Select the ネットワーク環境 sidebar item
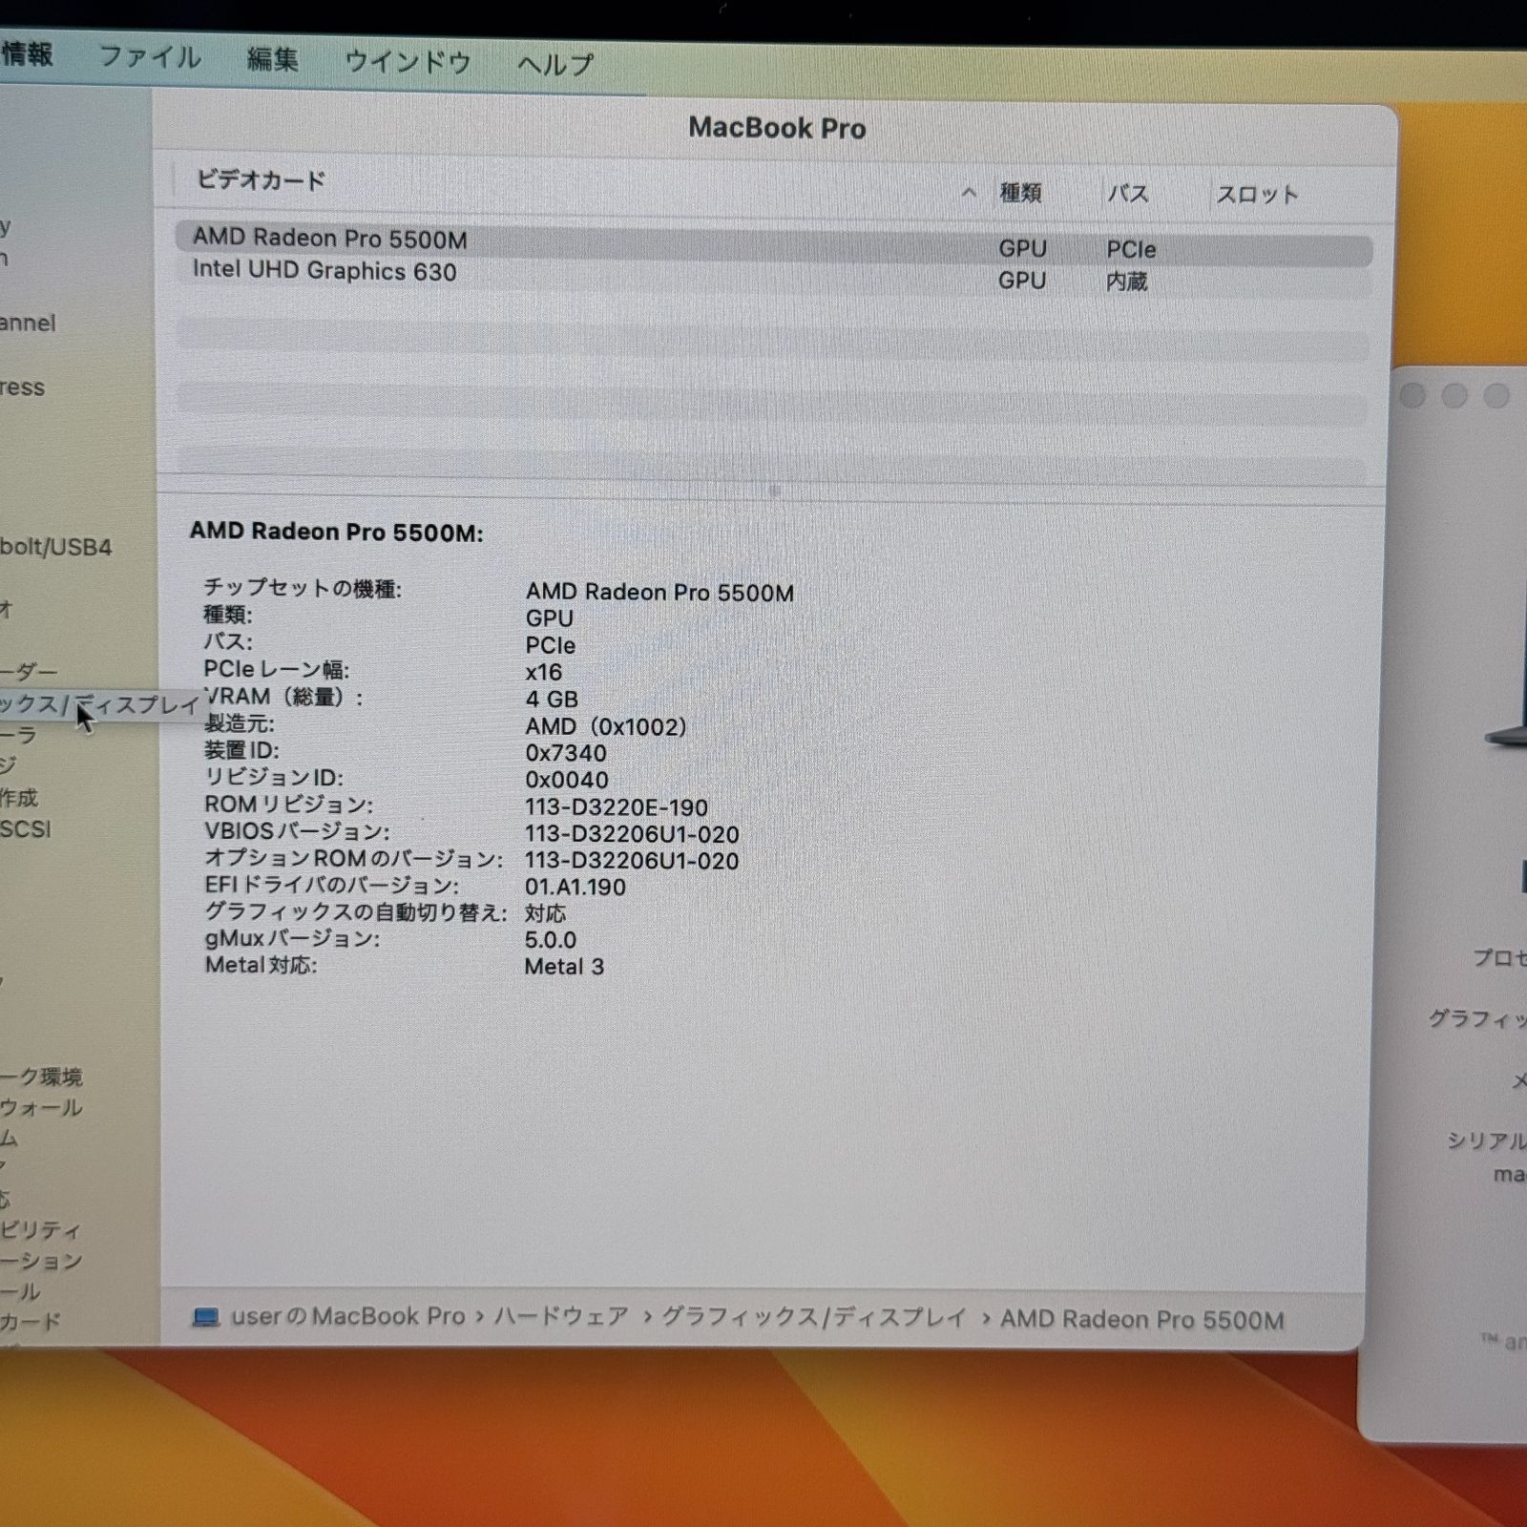The image size is (1527, 1527). (41, 1077)
